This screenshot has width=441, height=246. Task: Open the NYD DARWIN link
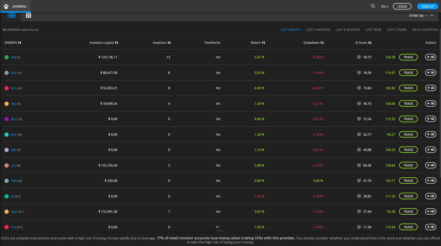tap(14, 88)
